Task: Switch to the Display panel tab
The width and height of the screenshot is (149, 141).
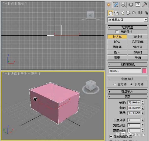Action: (x=138, y=5)
